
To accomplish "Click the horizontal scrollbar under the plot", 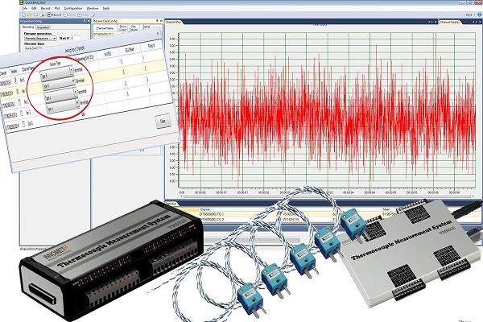I will coord(327,196).
